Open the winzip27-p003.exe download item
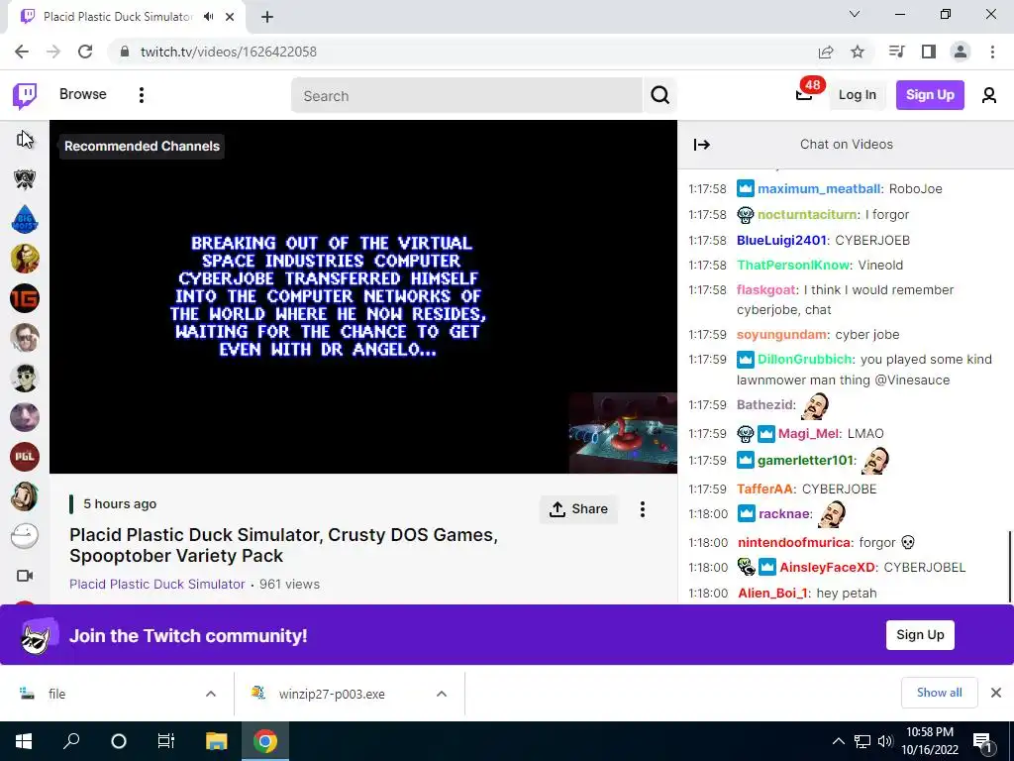This screenshot has height=761, width=1014. [x=331, y=694]
